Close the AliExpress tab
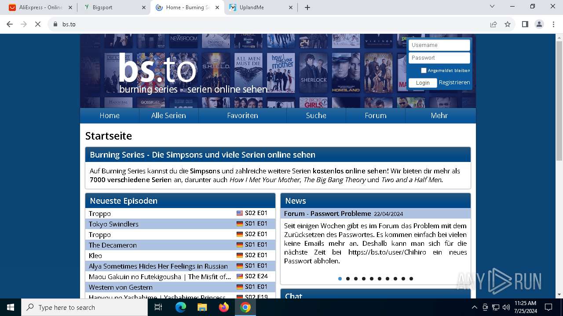 [70, 7]
